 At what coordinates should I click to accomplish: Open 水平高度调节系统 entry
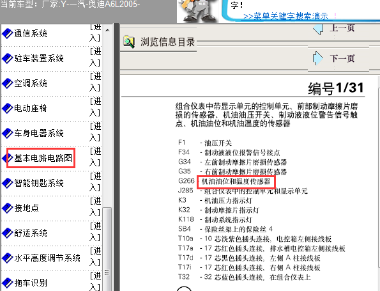click(47, 258)
